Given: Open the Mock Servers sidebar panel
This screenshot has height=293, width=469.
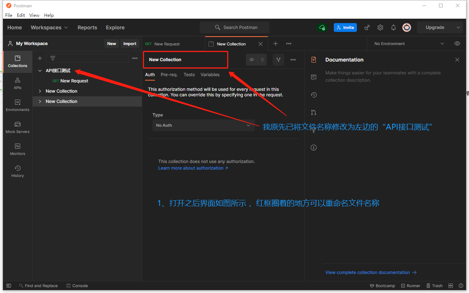Looking at the screenshot, I should 18,127.
